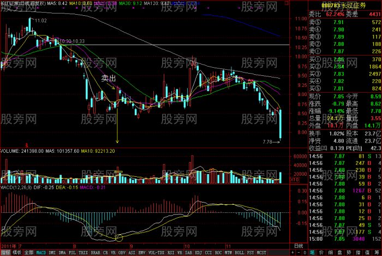Viewport: 382px width, 256px height.
Task: Select the 买③ 7.83 bid row
Action: [345, 74]
